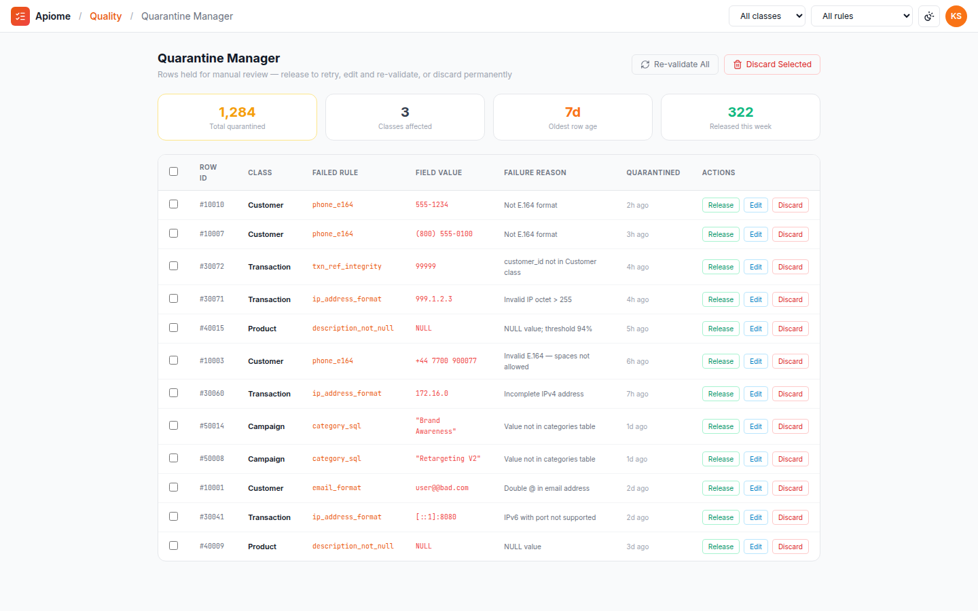Discard row #40009
978x611 pixels.
(x=791, y=547)
